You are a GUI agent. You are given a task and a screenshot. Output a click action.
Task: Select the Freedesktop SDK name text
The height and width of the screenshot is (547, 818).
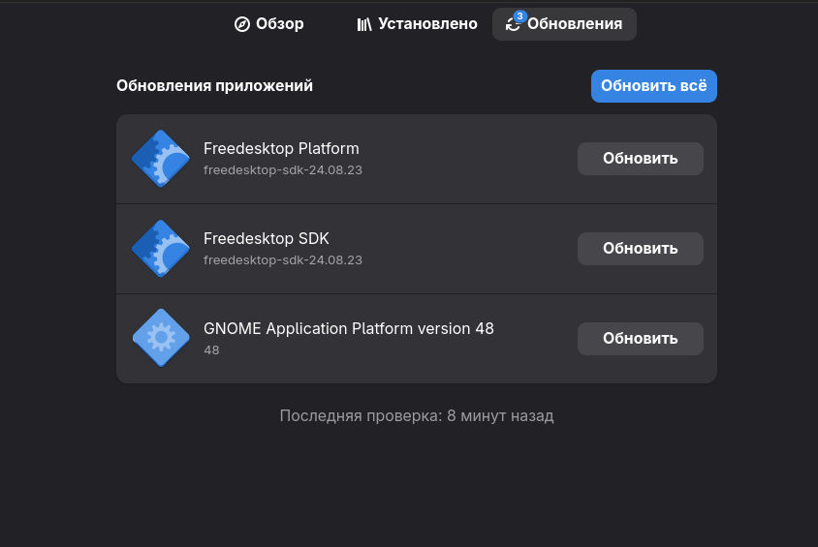click(x=267, y=239)
